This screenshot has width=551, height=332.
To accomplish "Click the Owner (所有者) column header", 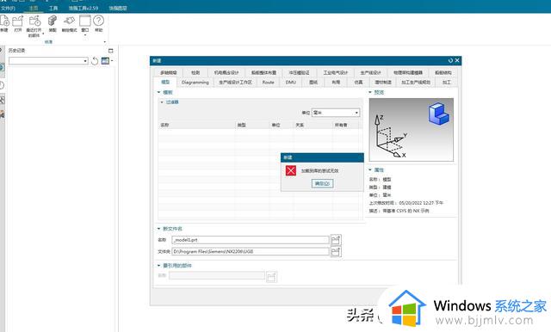I will pos(346,125).
